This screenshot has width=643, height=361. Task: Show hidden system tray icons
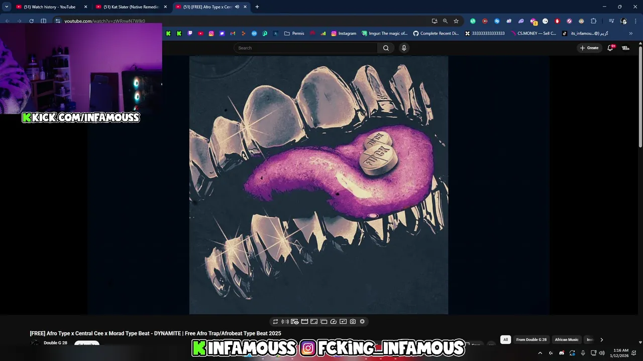click(540, 353)
